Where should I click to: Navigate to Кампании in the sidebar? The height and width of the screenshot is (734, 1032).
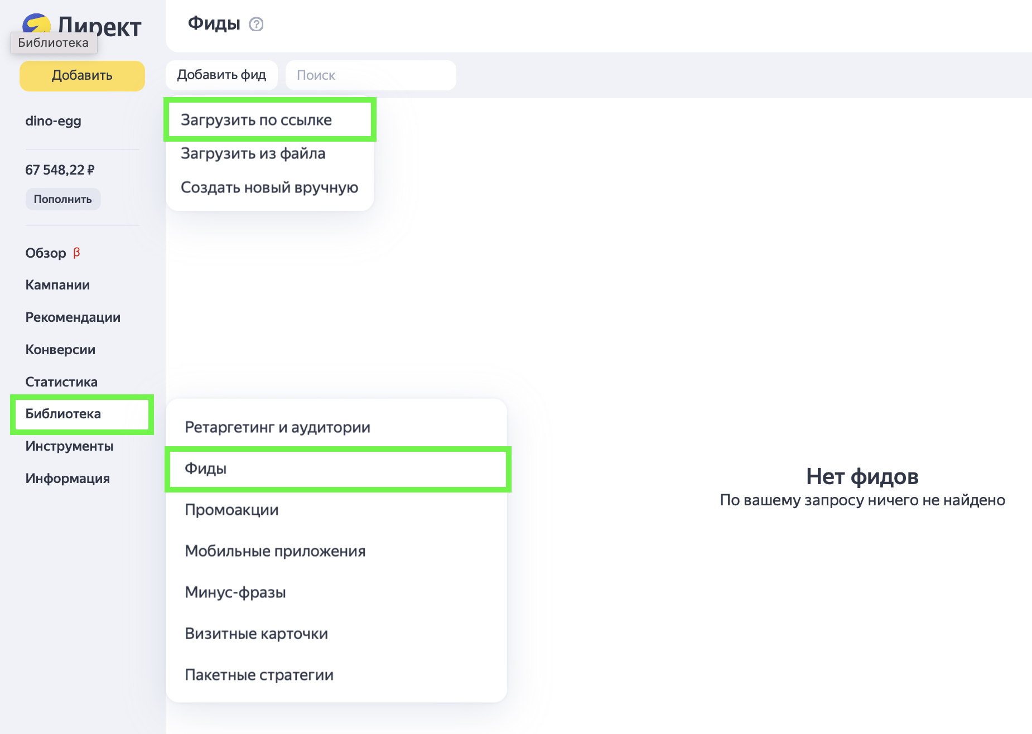pos(57,285)
